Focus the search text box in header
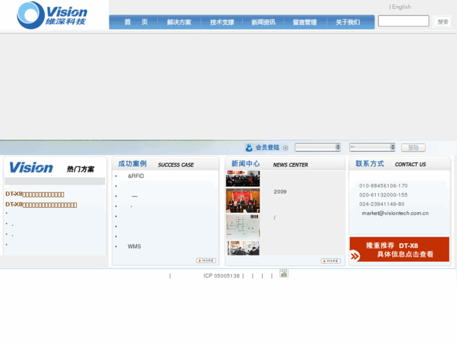 (x=404, y=21)
